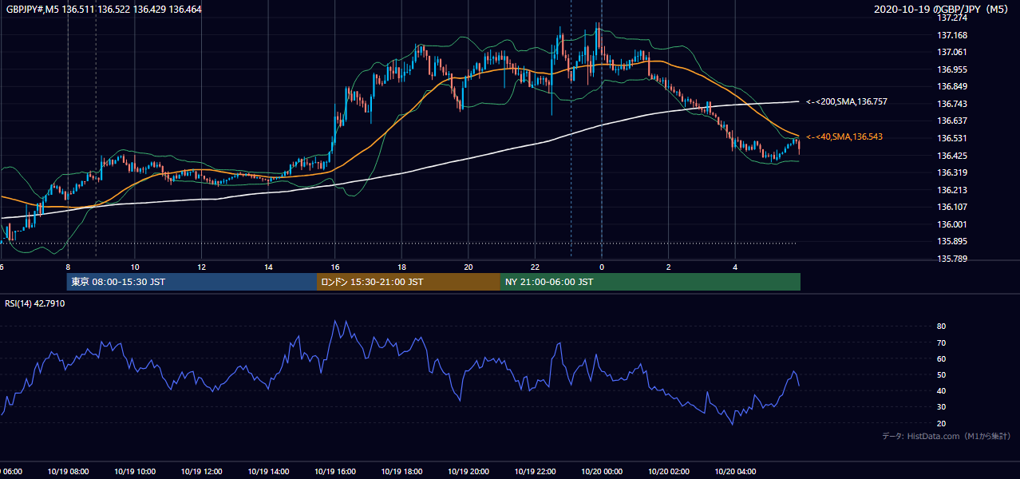This screenshot has width=1020, height=479.
Task: Click price axis value 136.213
Action: click(952, 191)
